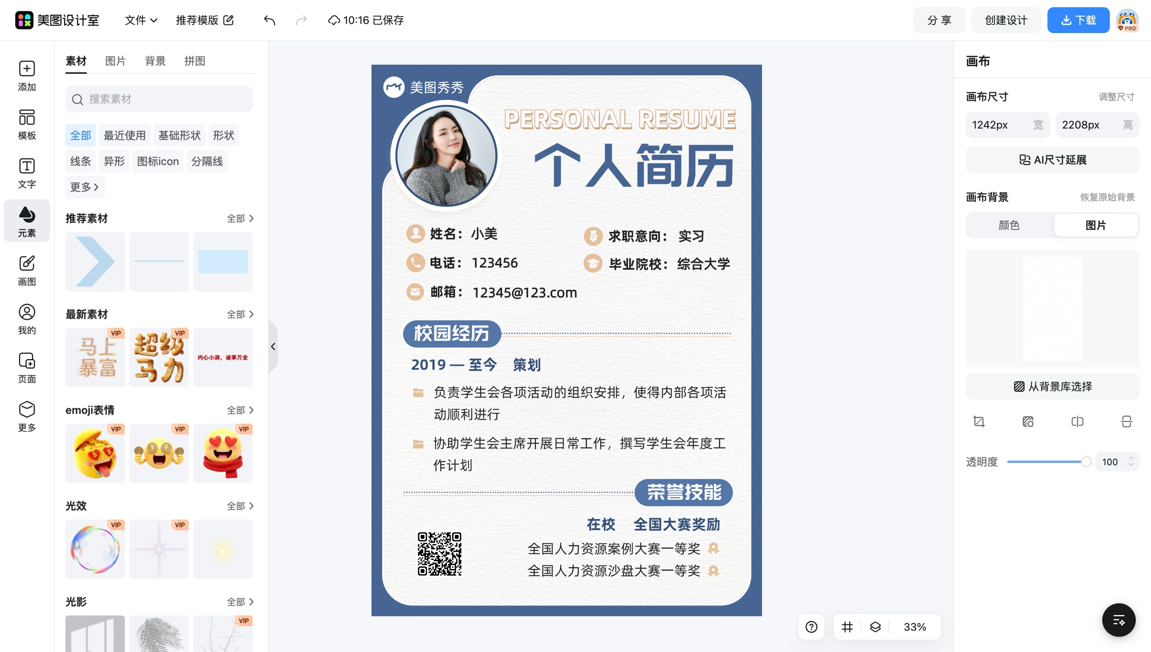This screenshot has width=1151, height=652.
Task: Open the help question mark icon
Action: (811, 627)
